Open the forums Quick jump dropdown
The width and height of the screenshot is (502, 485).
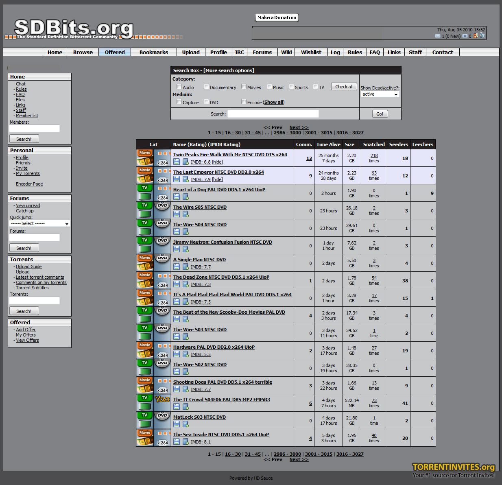(x=40, y=223)
